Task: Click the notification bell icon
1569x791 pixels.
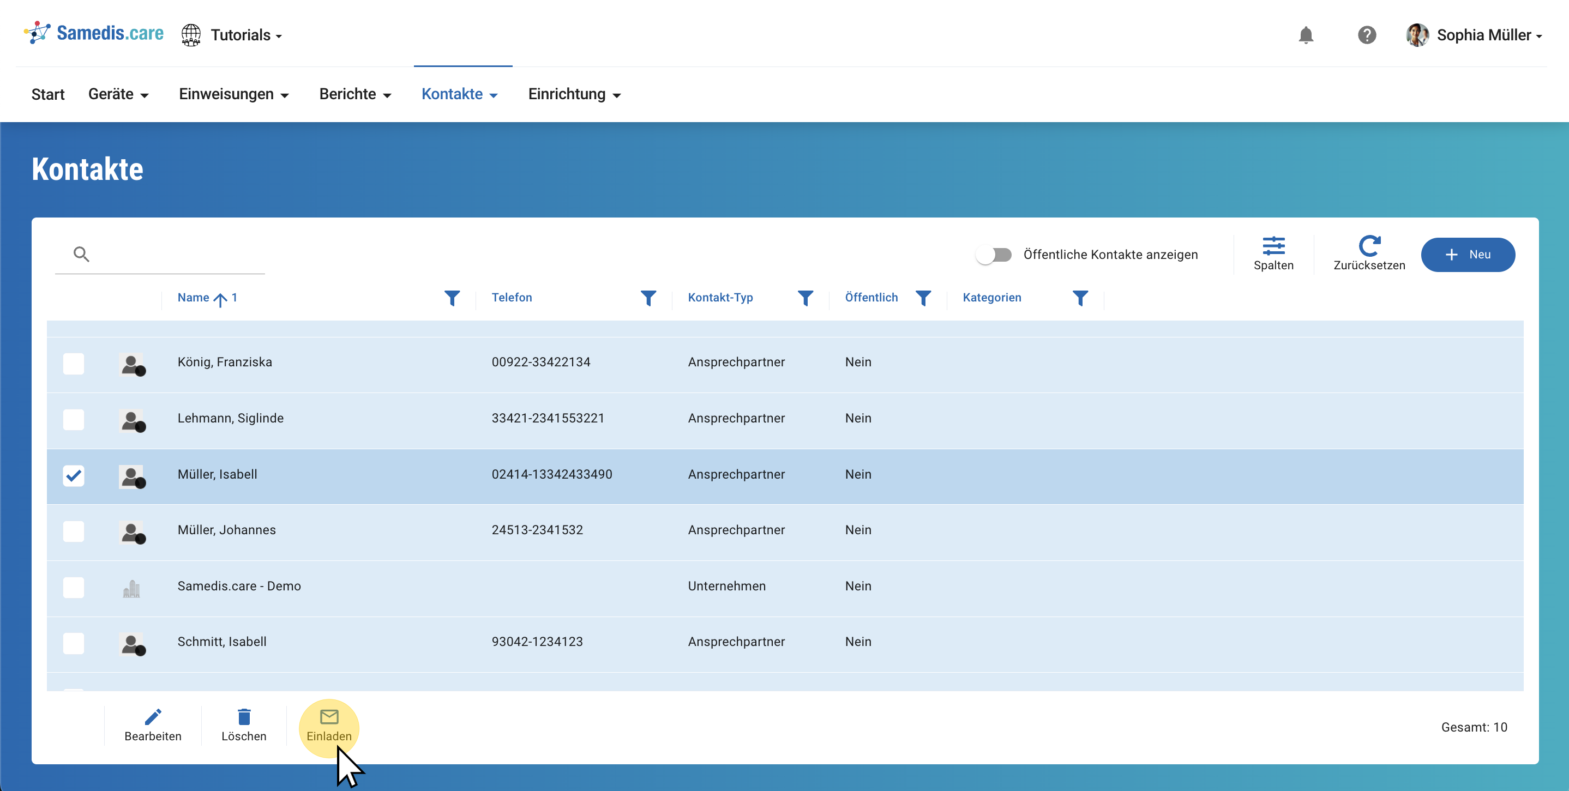Action: pyautogui.click(x=1305, y=35)
